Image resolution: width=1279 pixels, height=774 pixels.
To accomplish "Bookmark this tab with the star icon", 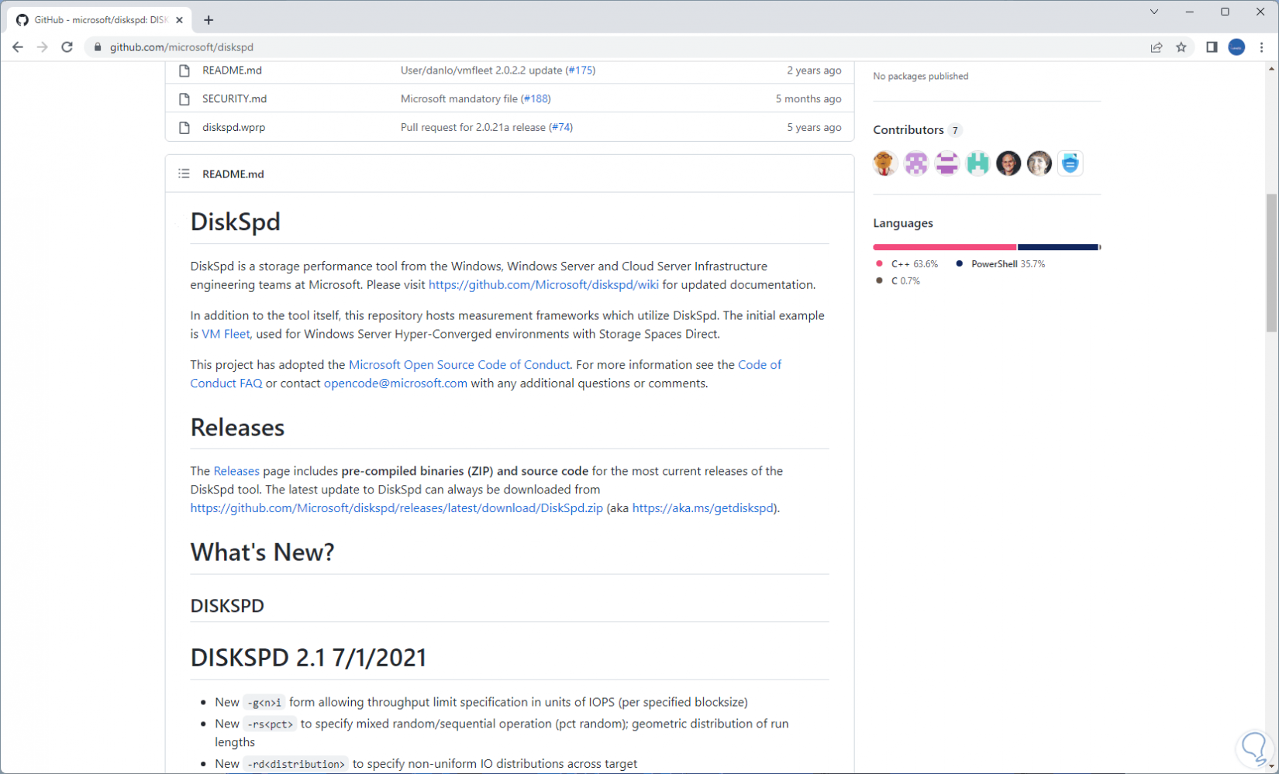I will (1181, 47).
